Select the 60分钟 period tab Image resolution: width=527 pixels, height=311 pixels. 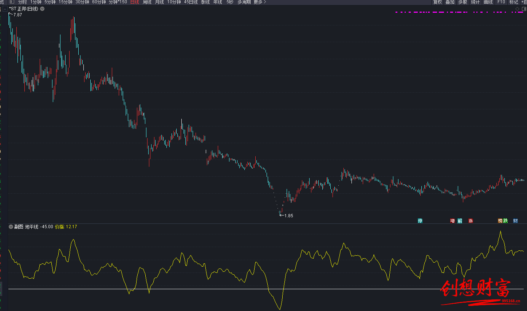click(99, 2)
